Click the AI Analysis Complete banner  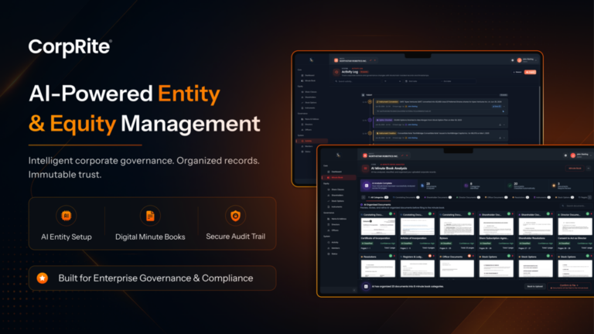point(389,186)
